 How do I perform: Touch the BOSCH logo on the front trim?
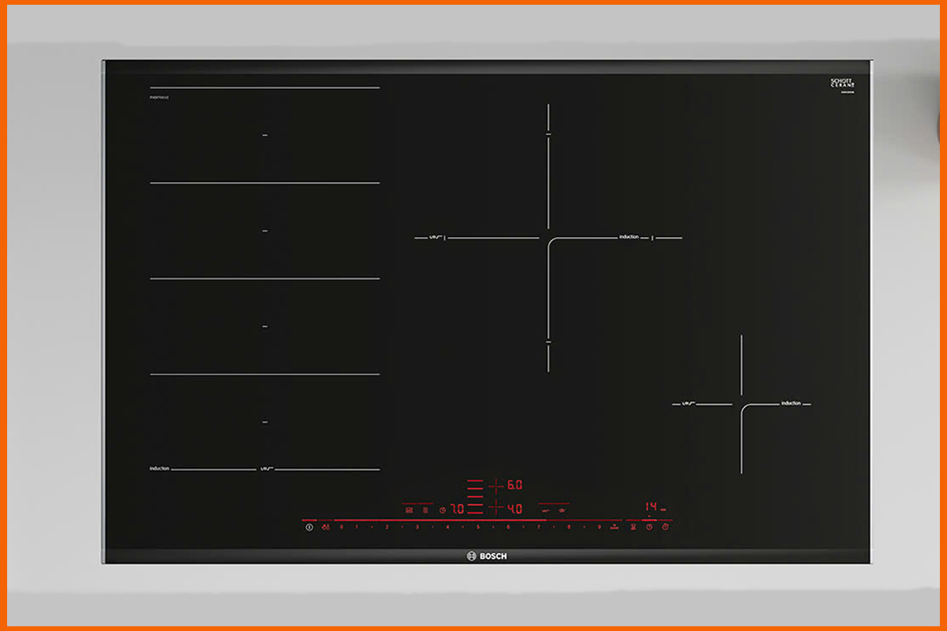coord(487,556)
